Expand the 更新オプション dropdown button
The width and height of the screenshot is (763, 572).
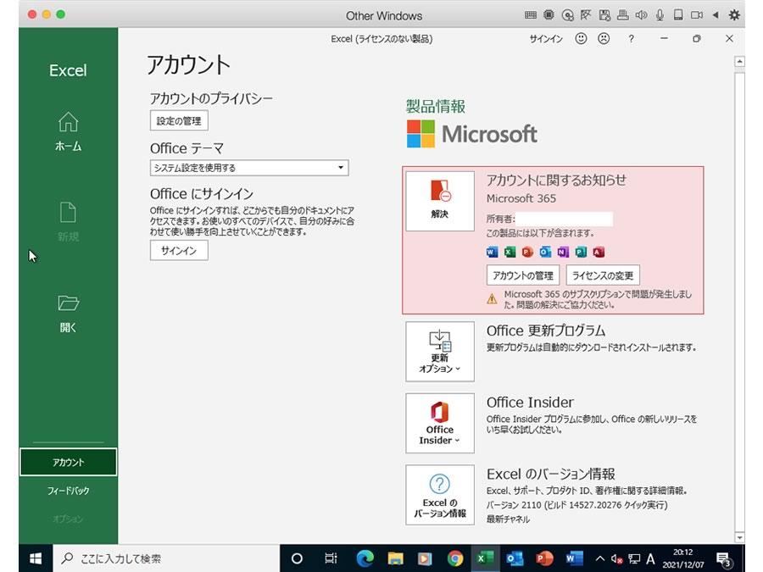(x=440, y=352)
